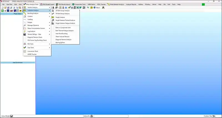
Task: Select Bearing ByPass
Action: pyautogui.click(x=65, y=42)
